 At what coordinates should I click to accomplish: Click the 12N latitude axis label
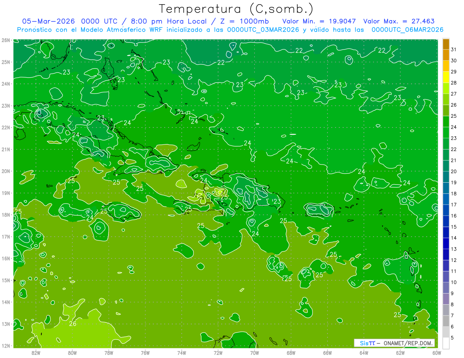6,346
